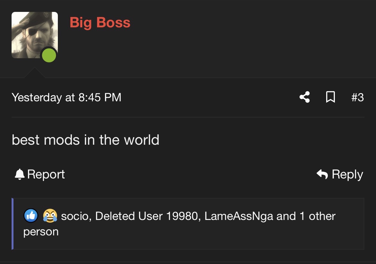The height and width of the screenshot is (264, 376).
Task: Click the bell icon beside Report
Action: point(20,174)
